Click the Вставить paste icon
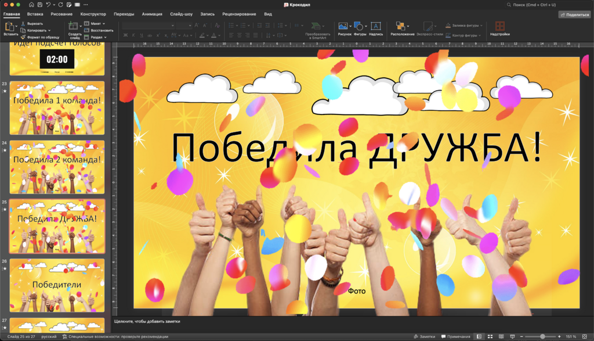This screenshot has height=341, width=594. coord(9,27)
